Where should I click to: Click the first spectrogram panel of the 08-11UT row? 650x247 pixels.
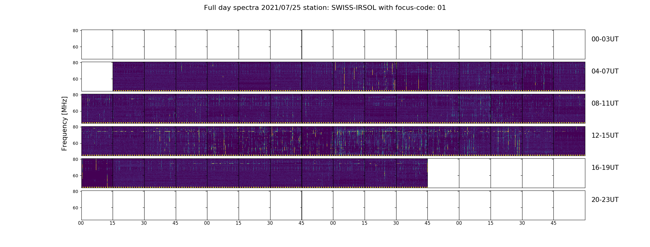click(97, 109)
